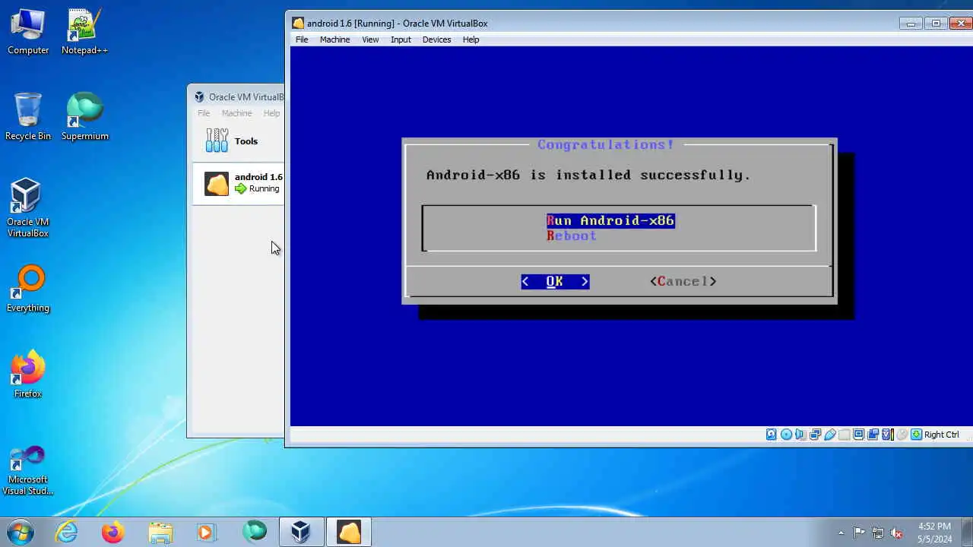Screen dimensions: 973x547
Task: Open Machine menu in VirtualBox Manager window
Action: 236,113
